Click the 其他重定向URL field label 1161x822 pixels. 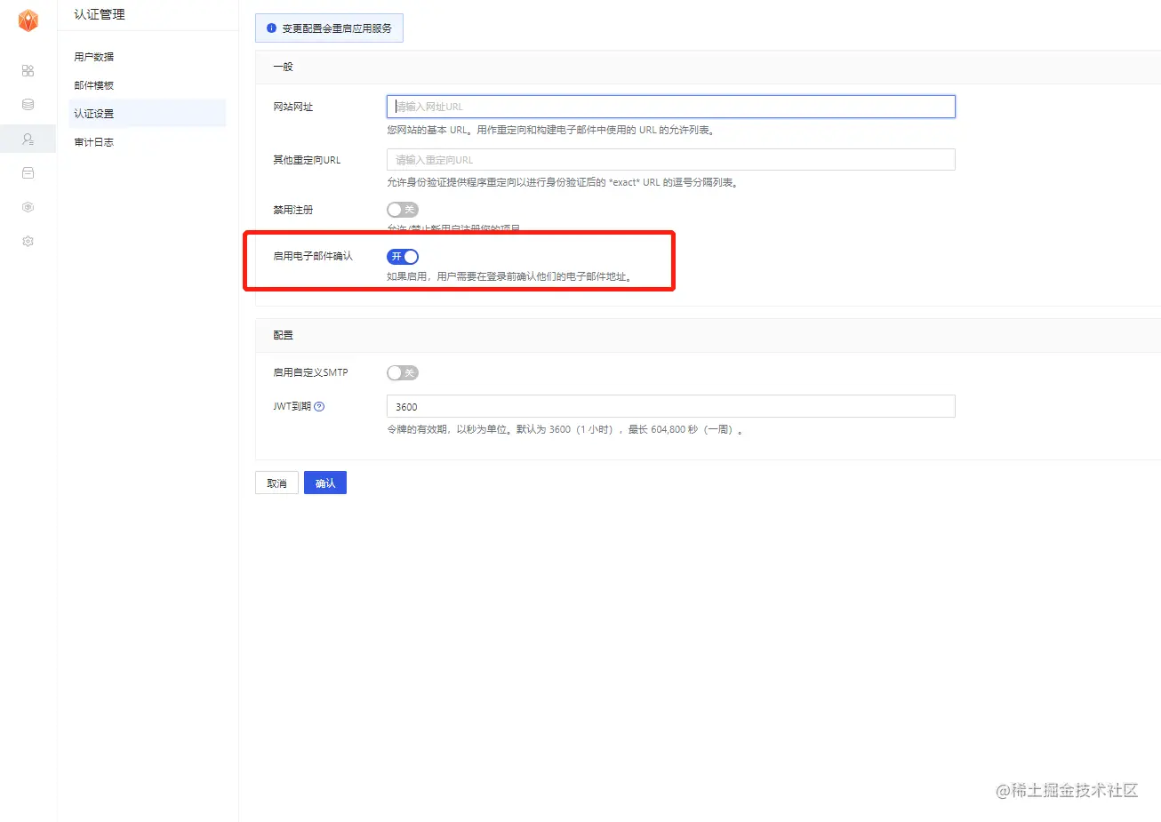[x=307, y=160]
